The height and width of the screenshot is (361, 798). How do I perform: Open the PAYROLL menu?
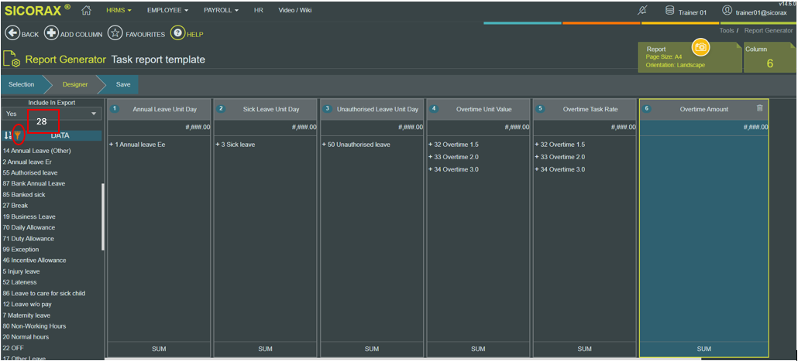coord(221,10)
